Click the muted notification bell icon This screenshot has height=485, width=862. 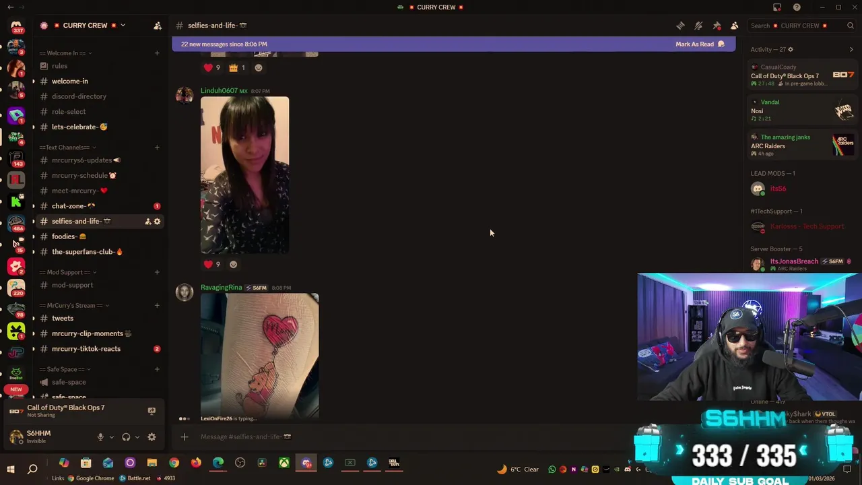[698, 26]
